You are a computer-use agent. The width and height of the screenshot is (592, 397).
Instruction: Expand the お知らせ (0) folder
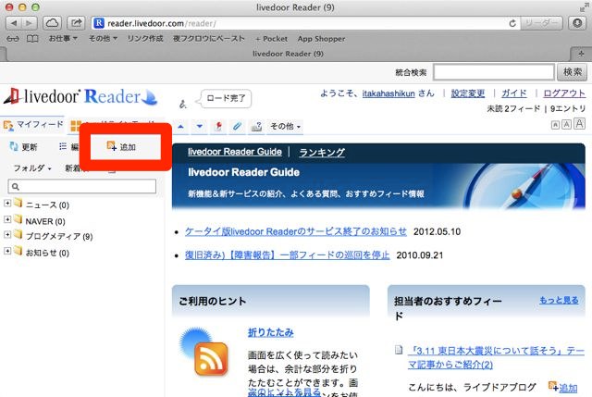tap(7, 251)
